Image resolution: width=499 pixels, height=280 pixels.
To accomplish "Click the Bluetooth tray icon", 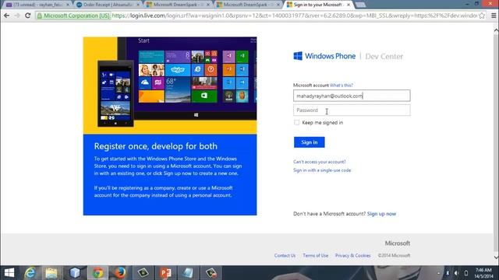I will point(447,273).
